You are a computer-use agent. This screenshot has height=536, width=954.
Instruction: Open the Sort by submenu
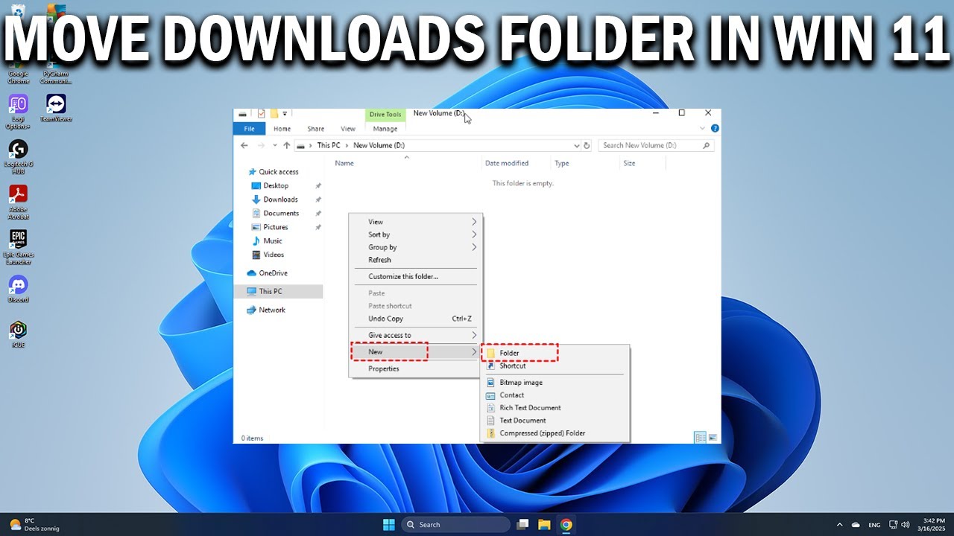(x=416, y=234)
